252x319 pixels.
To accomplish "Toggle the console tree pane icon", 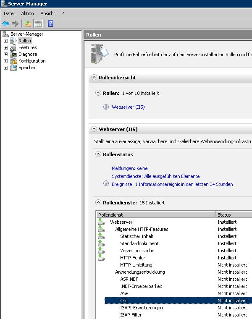I will (38, 24).
